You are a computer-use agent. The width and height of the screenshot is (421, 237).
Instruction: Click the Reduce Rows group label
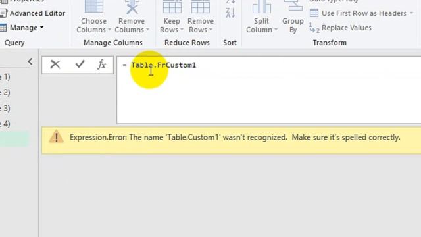tap(187, 43)
